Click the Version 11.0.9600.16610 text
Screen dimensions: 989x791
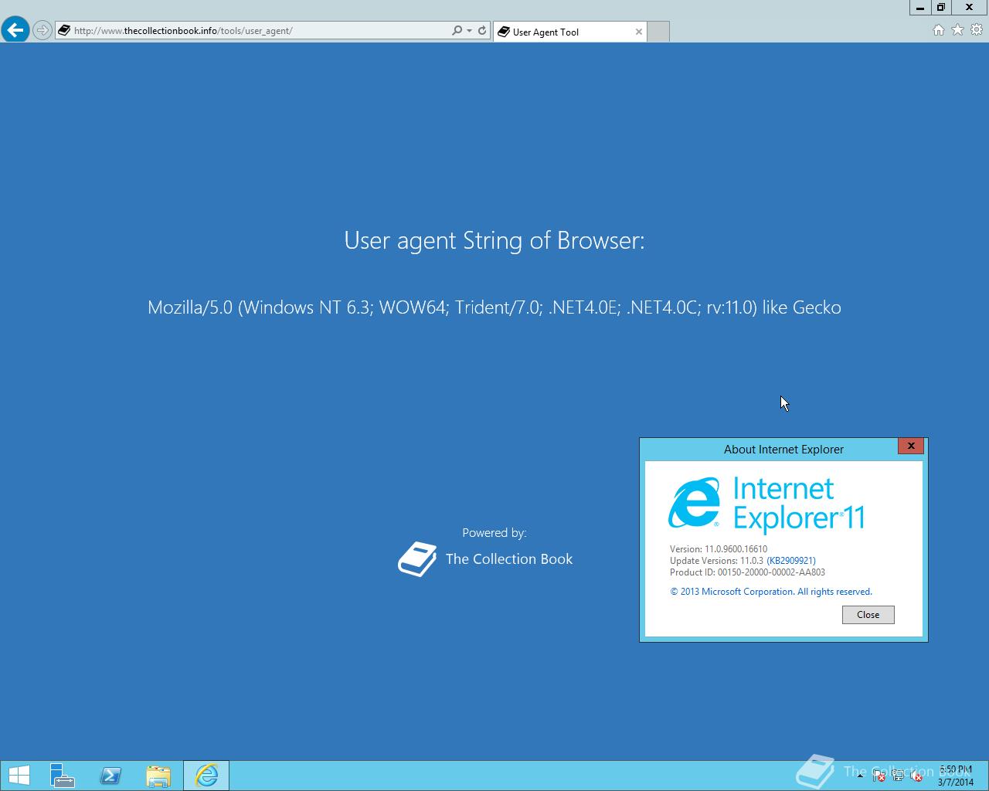(x=719, y=549)
